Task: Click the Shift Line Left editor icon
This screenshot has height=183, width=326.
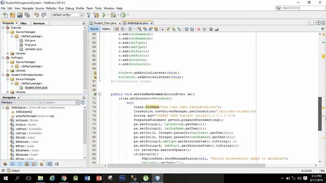Action: [186, 29]
